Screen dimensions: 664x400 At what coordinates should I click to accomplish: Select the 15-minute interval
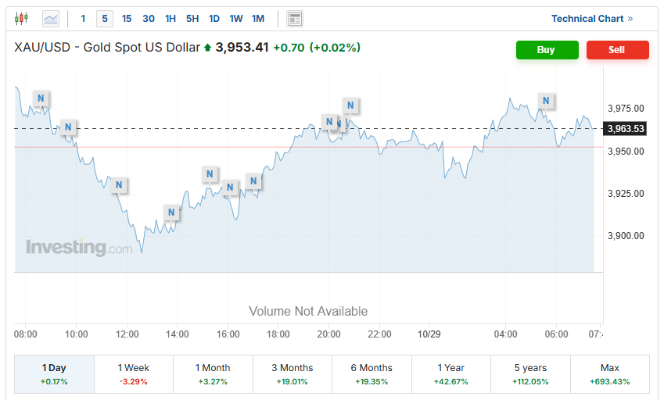click(x=127, y=19)
